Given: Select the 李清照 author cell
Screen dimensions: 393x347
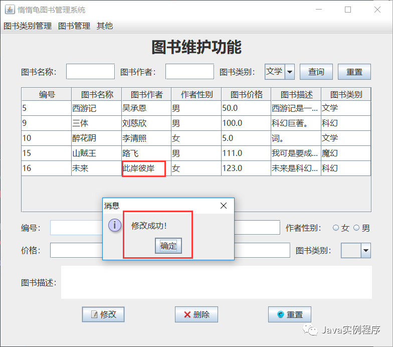Looking at the screenshot, I should (146, 138).
